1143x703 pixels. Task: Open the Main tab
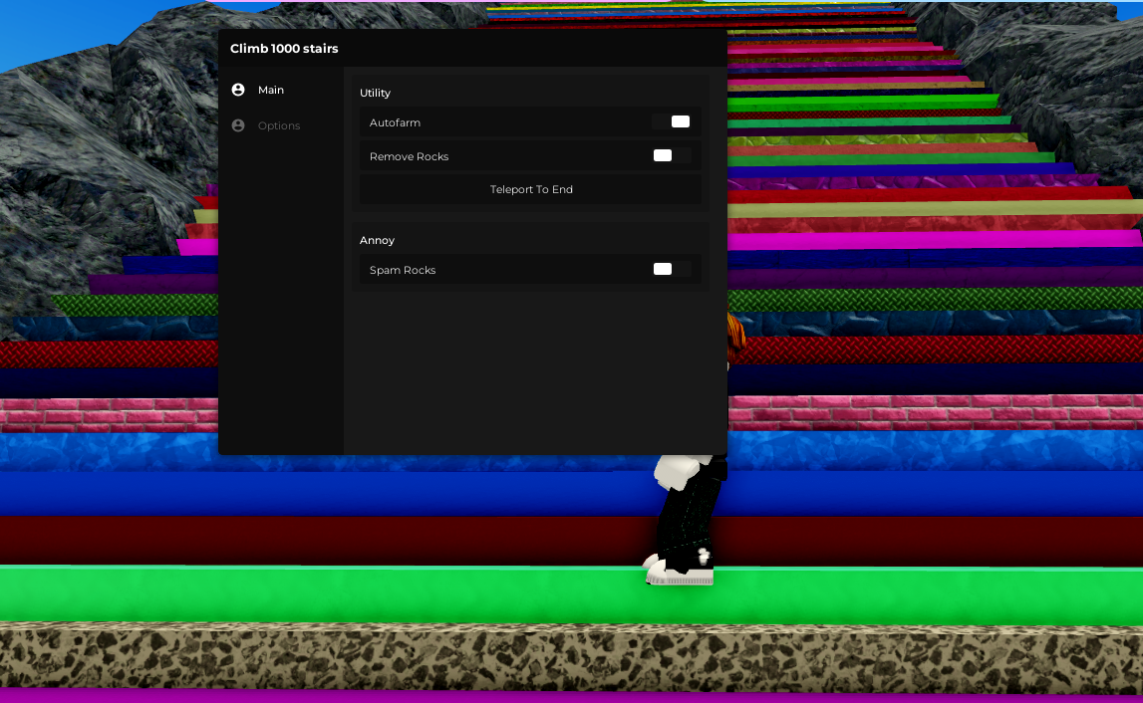(x=270, y=90)
